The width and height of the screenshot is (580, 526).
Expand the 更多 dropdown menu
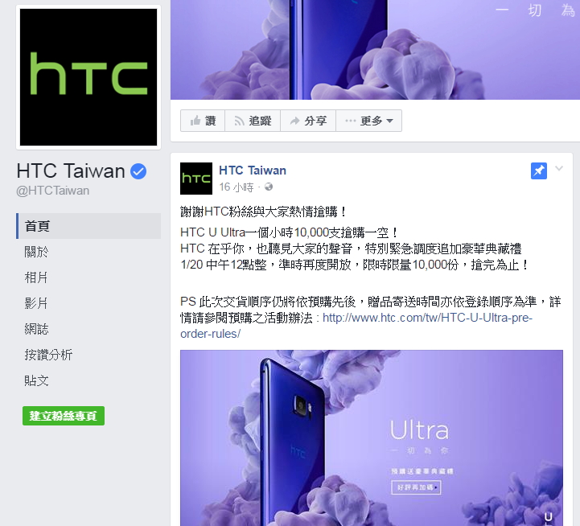pyautogui.click(x=368, y=121)
